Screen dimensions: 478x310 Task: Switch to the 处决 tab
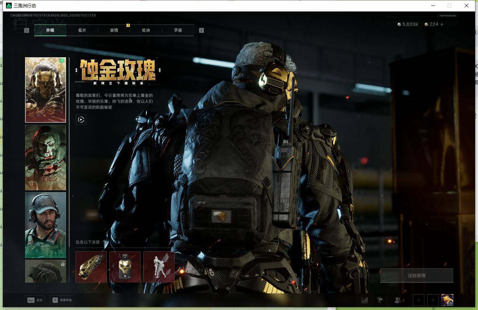click(146, 30)
